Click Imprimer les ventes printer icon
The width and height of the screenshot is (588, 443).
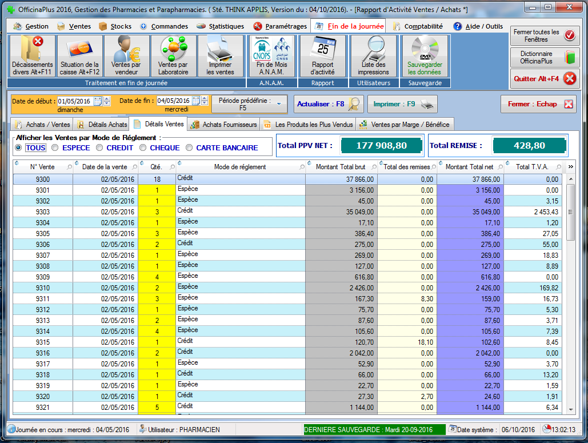220,49
